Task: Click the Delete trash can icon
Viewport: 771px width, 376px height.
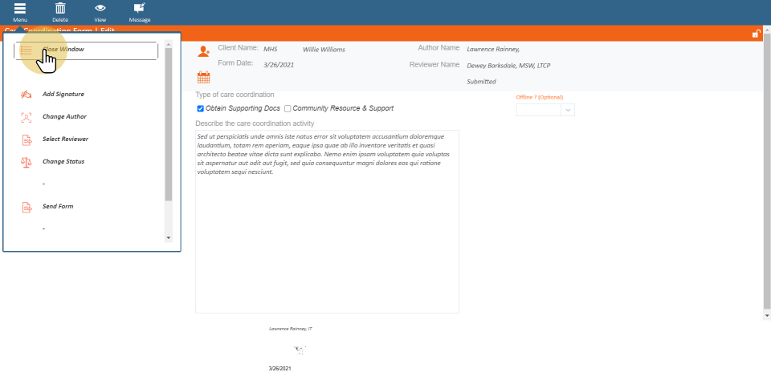Action: click(60, 8)
